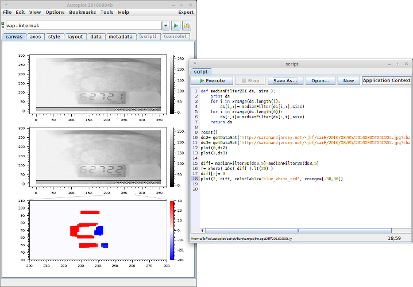This screenshot has height=287, width=413.
Task: Click the Expert mode label in menu bar
Action: point(186,12)
